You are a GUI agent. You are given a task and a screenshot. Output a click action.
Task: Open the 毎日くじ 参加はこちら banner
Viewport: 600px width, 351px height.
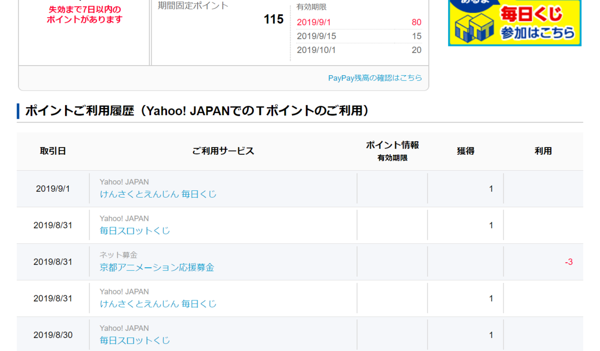514,23
